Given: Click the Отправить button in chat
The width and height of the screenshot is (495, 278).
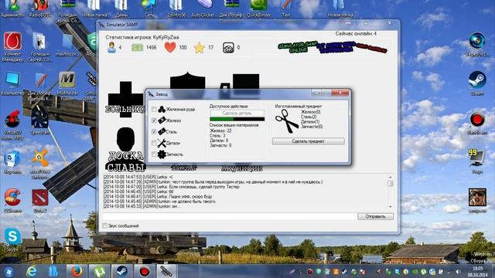Looking at the screenshot, I should click(x=375, y=216).
